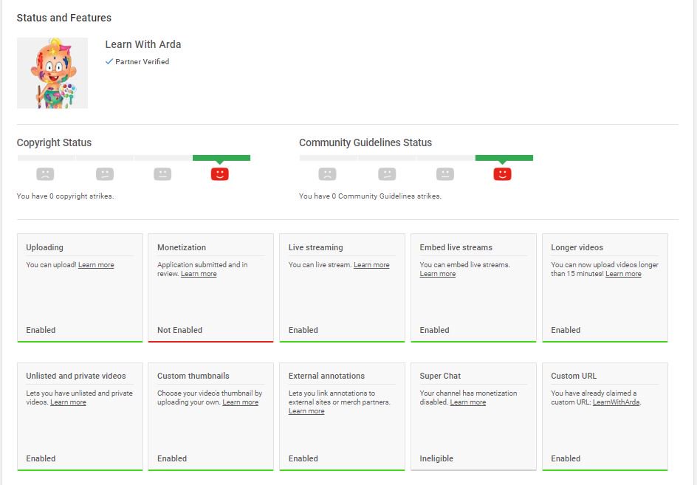The width and height of the screenshot is (697, 485).
Task: Click 'Enabled' status in Custom thumbnails card
Action: click(x=172, y=458)
